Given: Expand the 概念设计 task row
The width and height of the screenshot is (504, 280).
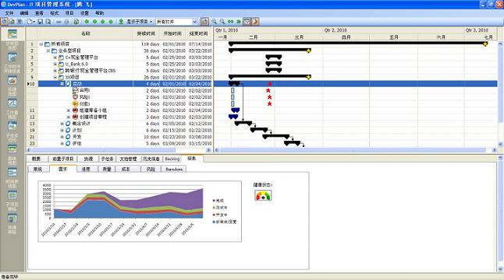Looking at the screenshot, I should 62,124.
